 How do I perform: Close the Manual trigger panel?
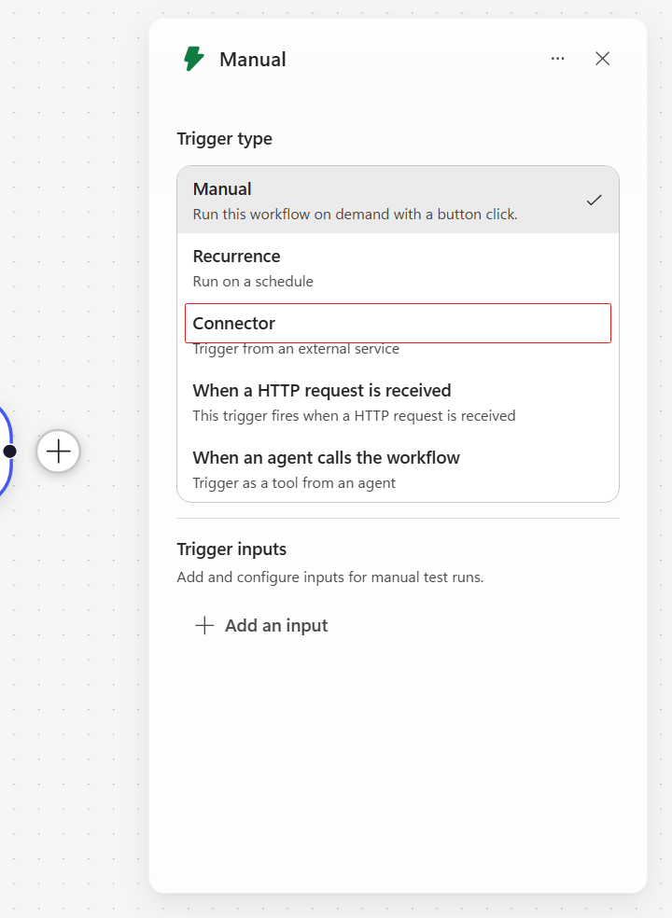tap(602, 59)
